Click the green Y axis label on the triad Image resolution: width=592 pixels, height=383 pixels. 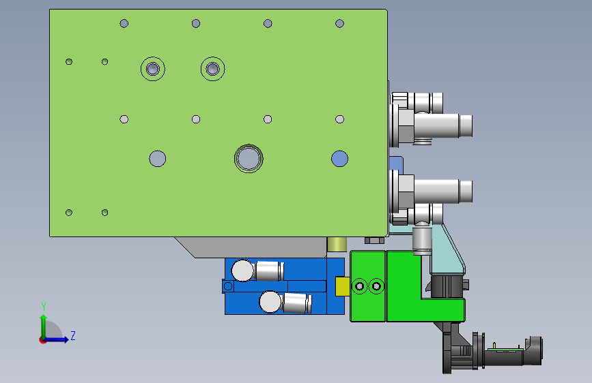[44, 307]
